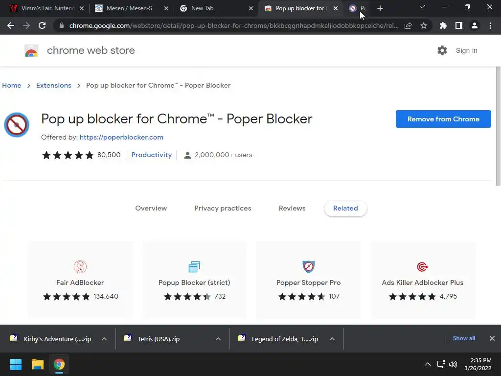The image size is (501, 376).
Task: Open Popper Stopper Pro shield icon
Action: (309, 267)
